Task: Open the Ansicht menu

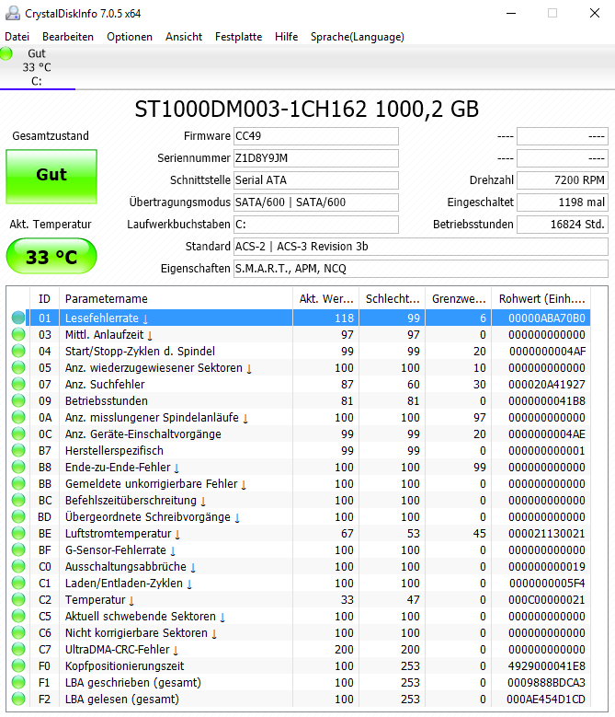Action: [184, 37]
